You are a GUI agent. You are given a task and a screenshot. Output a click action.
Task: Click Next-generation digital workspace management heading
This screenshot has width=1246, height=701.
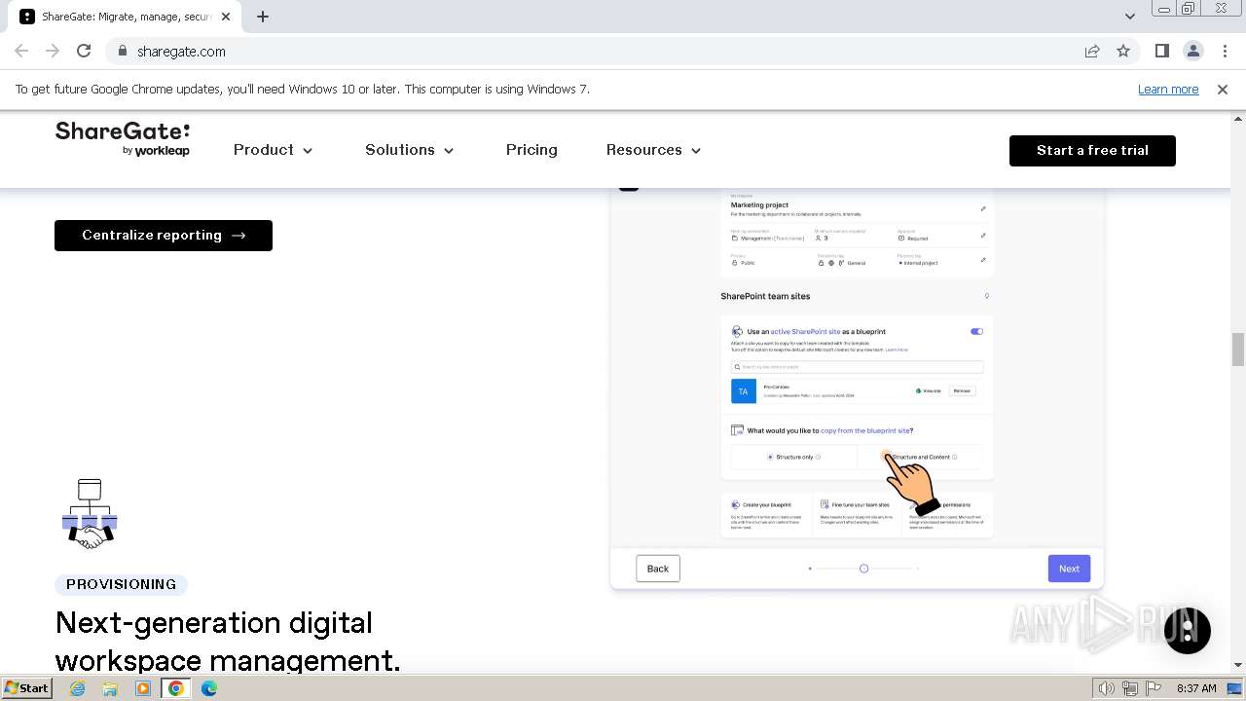(x=228, y=641)
